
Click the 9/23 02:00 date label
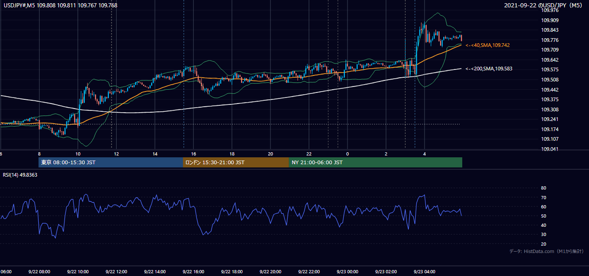(386, 272)
